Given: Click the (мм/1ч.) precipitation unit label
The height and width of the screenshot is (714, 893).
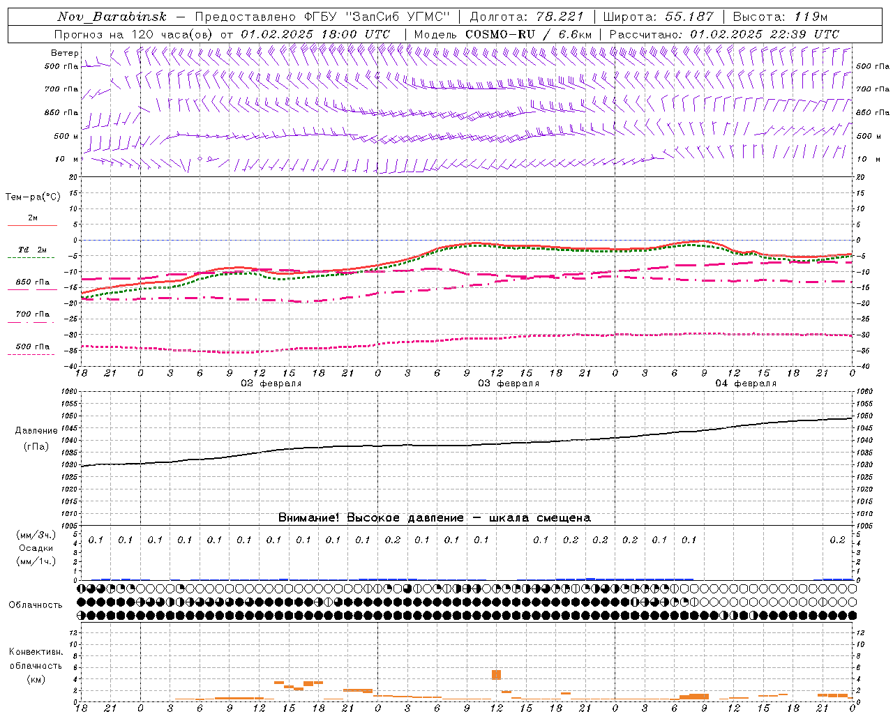Looking at the screenshot, I should point(36,561).
